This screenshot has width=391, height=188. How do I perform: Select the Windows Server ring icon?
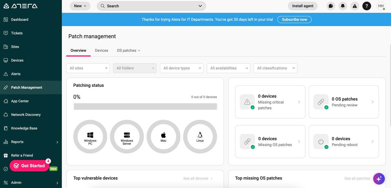[x=127, y=137]
